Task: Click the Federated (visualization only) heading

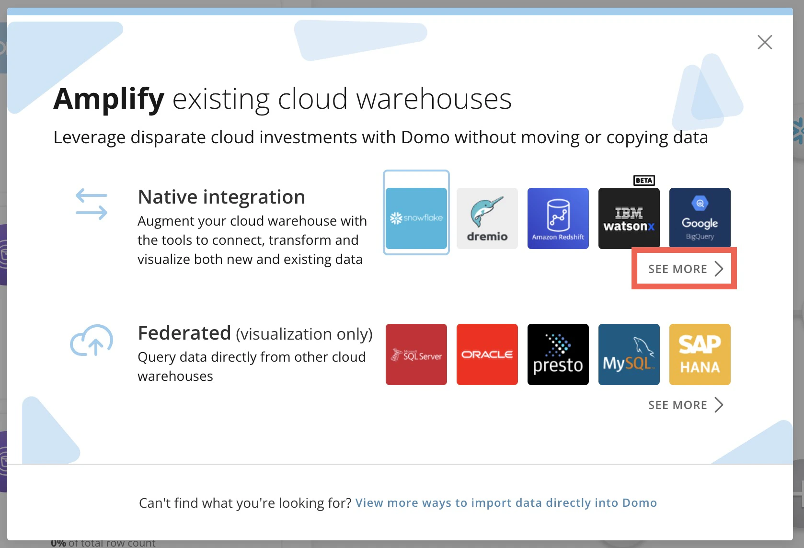Action: [255, 333]
